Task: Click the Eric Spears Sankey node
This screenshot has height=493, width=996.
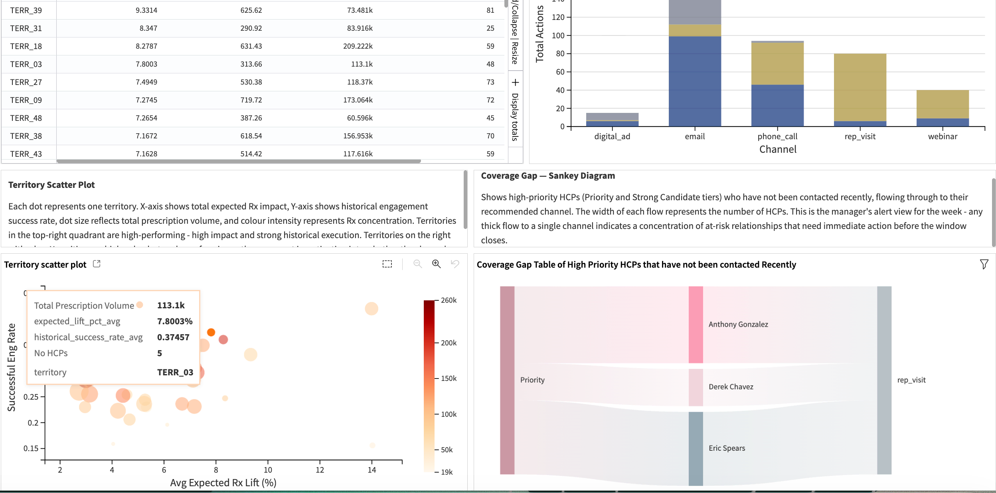Action: coord(696,449)
